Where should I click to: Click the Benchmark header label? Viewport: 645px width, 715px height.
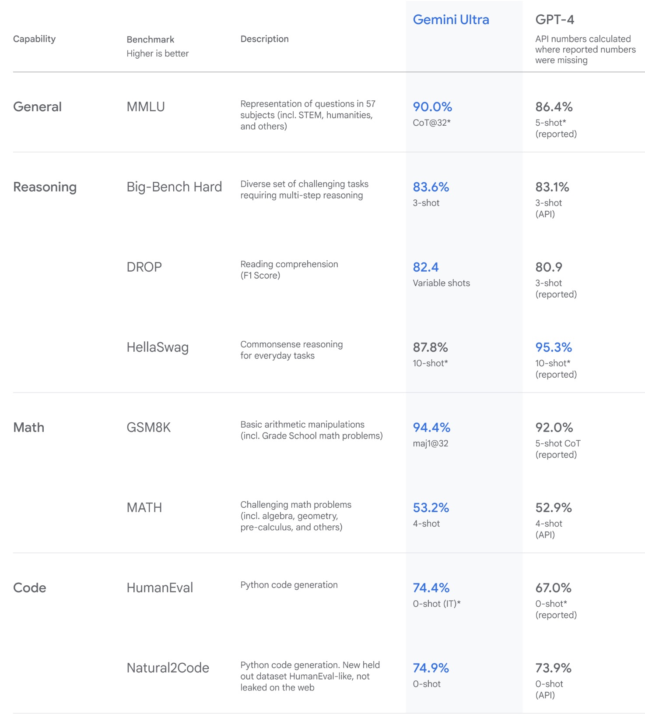(x=150, y=39)
